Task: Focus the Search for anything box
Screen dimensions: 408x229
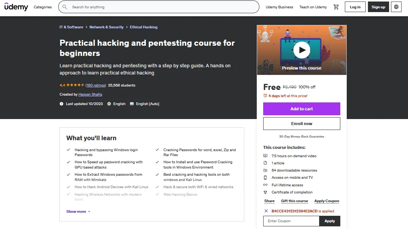Action: coord(159,7)
